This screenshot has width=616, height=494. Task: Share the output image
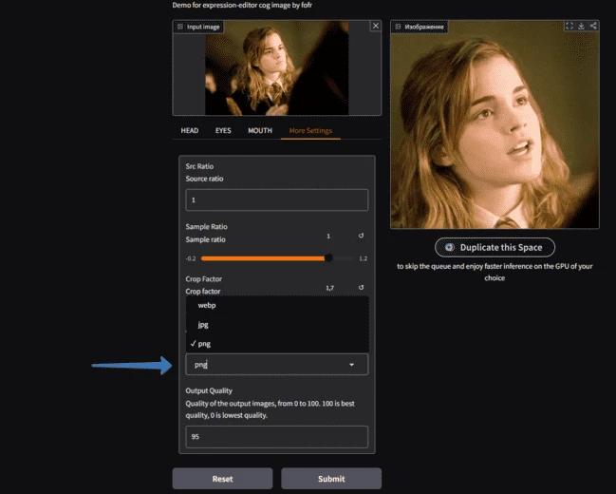click(593, 26)
